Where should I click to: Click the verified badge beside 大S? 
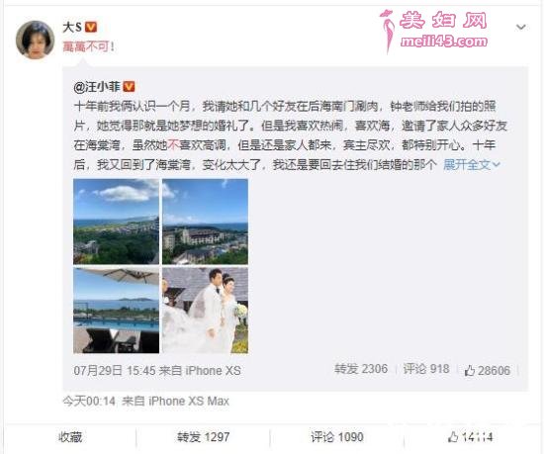(x=91, y=27)
